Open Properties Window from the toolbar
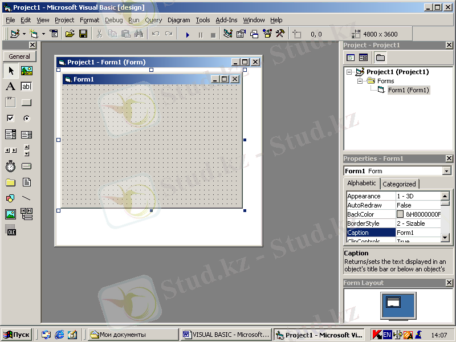This screenshot has height=342, width=456. pyautogui.click(x=241, y=34)
